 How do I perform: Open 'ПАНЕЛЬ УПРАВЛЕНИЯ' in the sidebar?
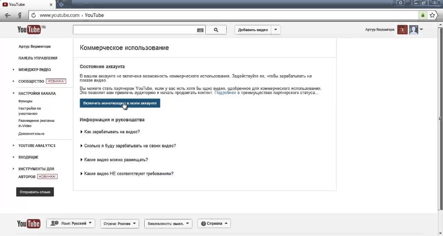pyautogui.click(x=38, y=58)
